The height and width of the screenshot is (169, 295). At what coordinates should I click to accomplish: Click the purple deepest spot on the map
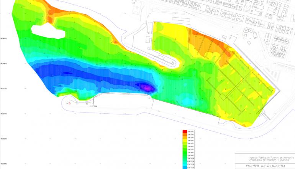(x=147, y=88)
